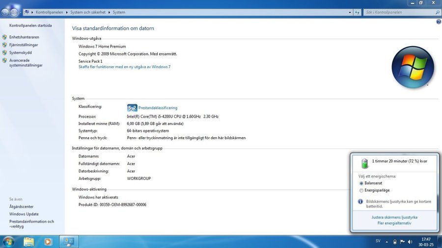Show hidden system tray icons
This screenshot has height=248, width=442.
click(387, 241)
